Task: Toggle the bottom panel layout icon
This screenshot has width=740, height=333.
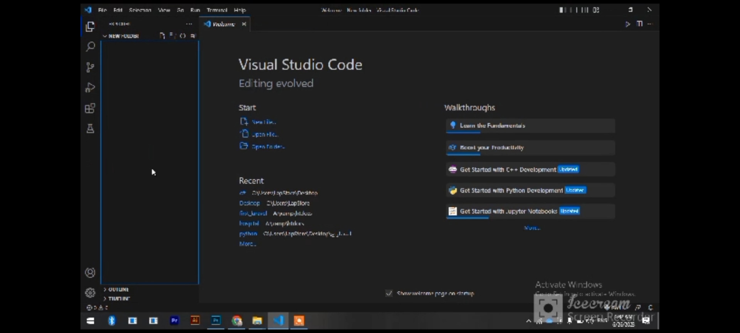Action: click(x=573, y=10)
